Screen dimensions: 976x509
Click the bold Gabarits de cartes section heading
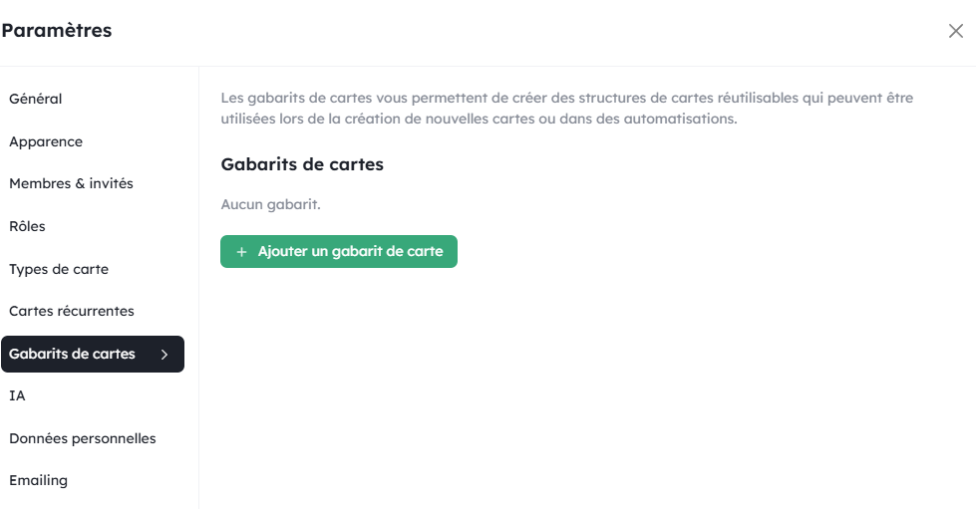[x=302, y=164]
